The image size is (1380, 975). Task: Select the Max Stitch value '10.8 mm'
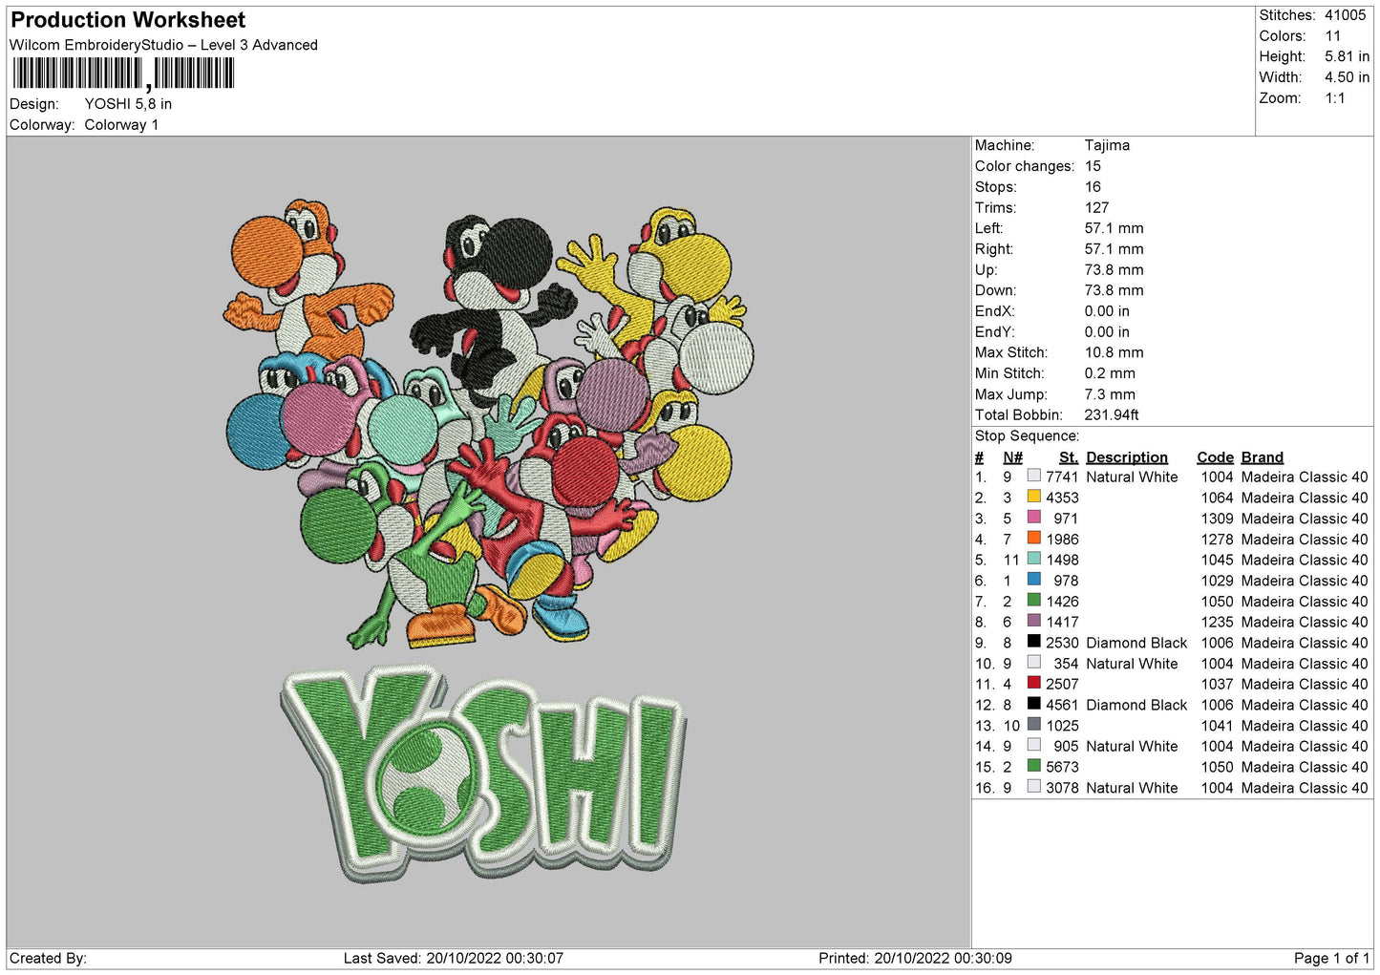1114,352
